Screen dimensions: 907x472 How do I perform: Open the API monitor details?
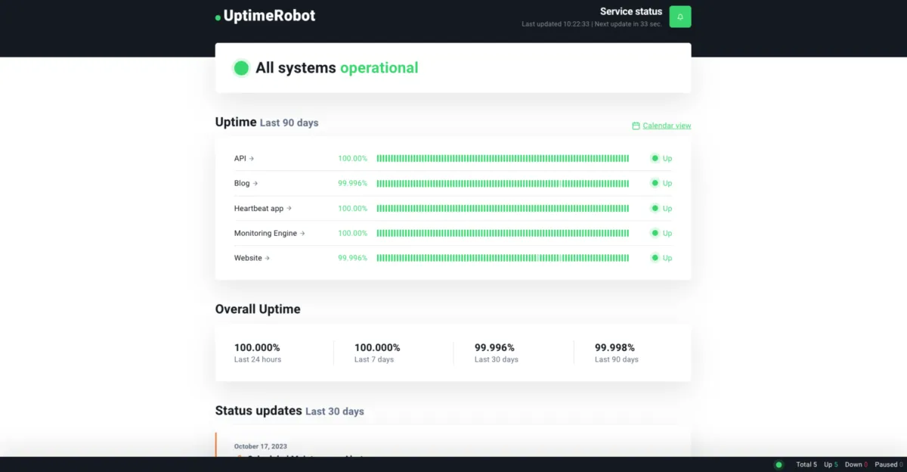244,158
